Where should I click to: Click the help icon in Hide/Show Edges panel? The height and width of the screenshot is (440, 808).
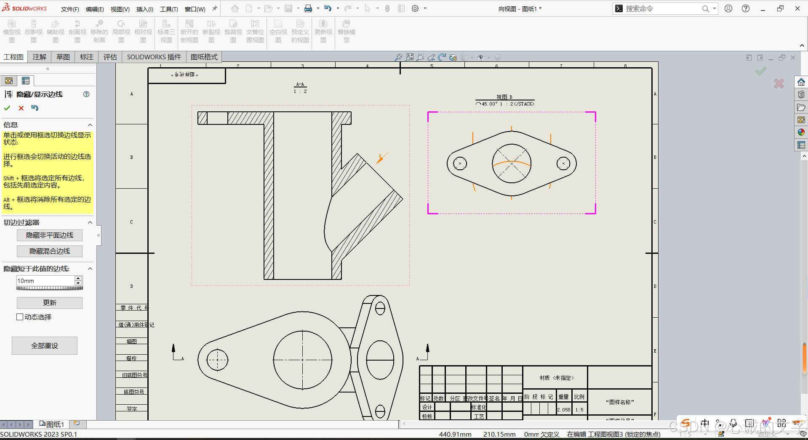click(x=86, y=94)
